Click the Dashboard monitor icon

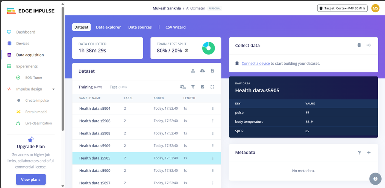click(x=9, y=32)
